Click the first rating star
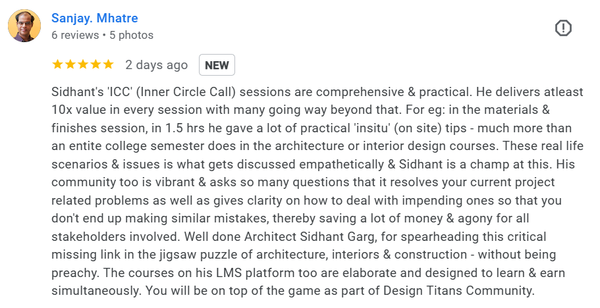The height and width of the screenshot is (308, 600). tap(57, 64)
